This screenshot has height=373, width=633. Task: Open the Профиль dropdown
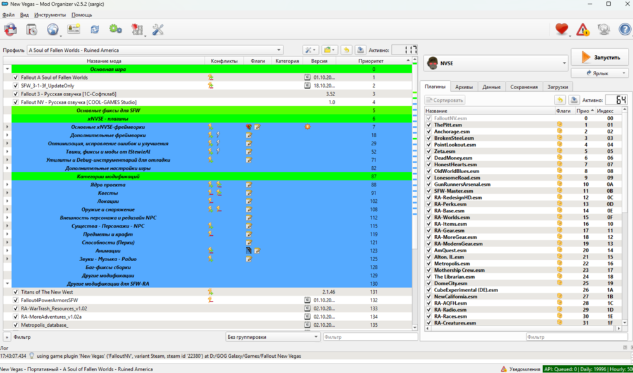[x=154, y=50]
